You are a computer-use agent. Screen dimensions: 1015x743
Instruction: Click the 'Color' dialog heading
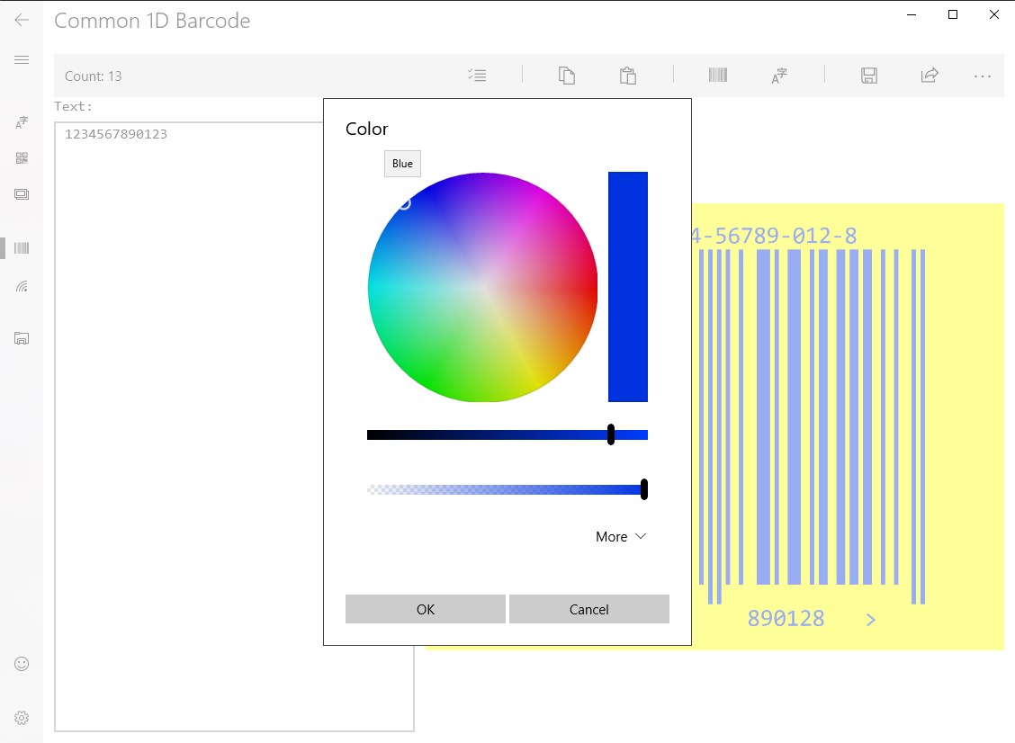tap(367, 129)
